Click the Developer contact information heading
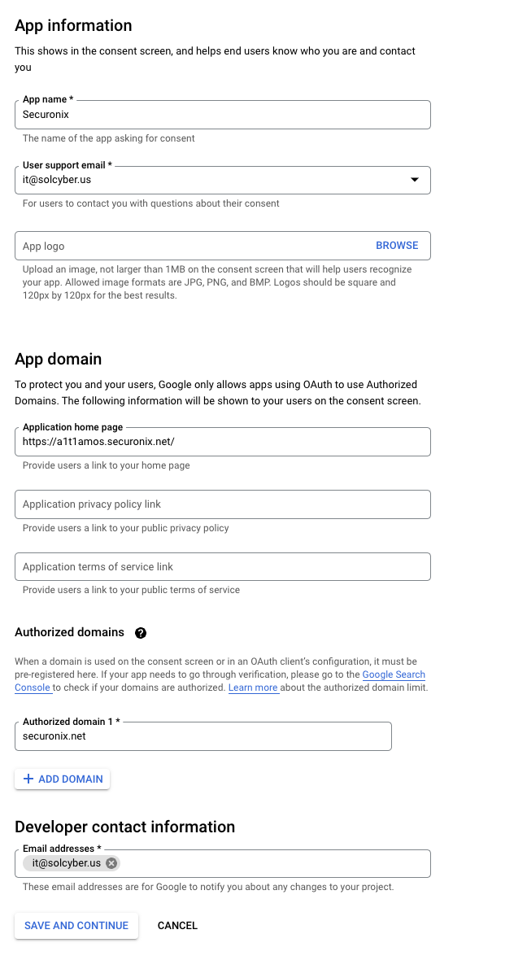The width and height of the screenshot is (527, 969). pos(124,827)
